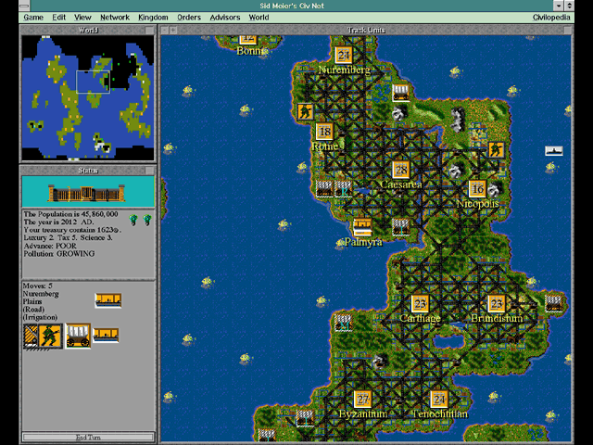Open the World menu
This screenshot has width=593, height=445.
pyautogui.click(x=259, y=18)
